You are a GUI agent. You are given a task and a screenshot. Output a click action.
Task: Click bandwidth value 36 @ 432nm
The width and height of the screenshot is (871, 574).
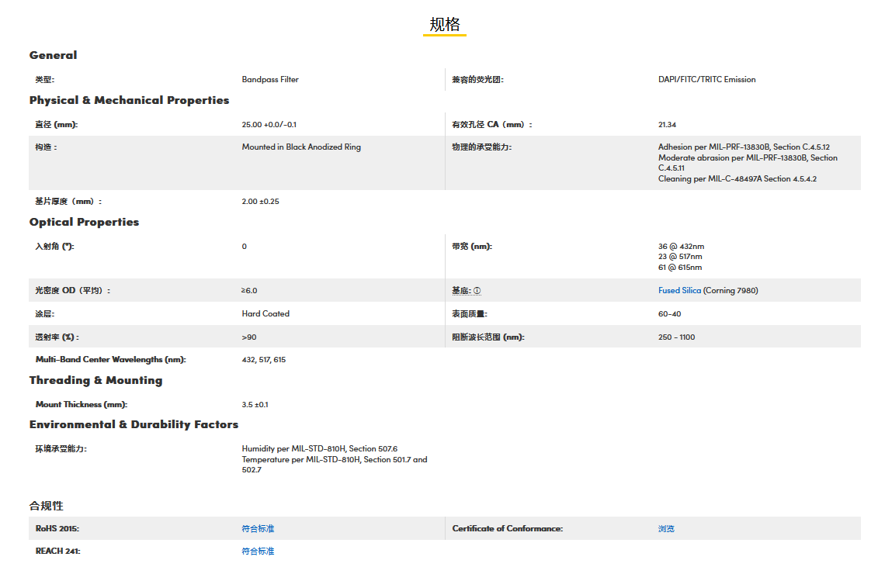tap(681, 247)
